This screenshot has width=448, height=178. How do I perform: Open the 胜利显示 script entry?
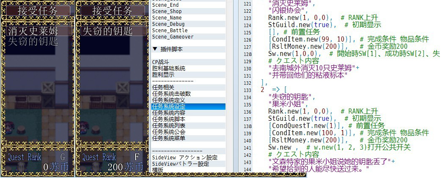(188, 75)
